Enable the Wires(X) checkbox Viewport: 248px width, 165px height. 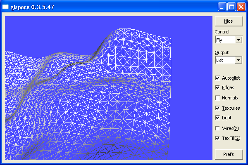point(217,128)
